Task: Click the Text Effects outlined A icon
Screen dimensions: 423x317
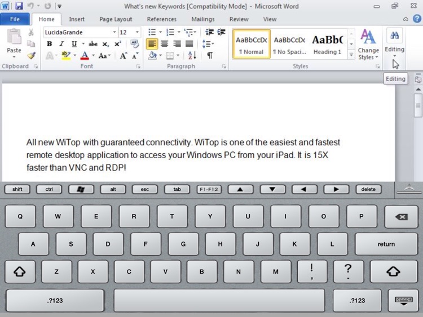Action: [x=50, y=56]
